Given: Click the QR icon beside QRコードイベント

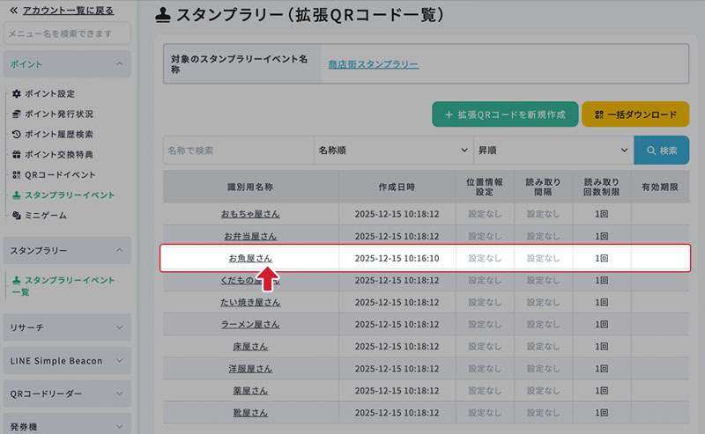Looking at the screenshot, I should [17, 175].
